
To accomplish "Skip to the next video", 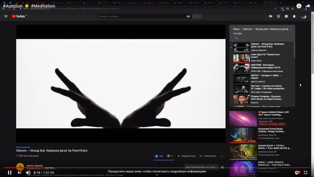I will pos(19,173).
